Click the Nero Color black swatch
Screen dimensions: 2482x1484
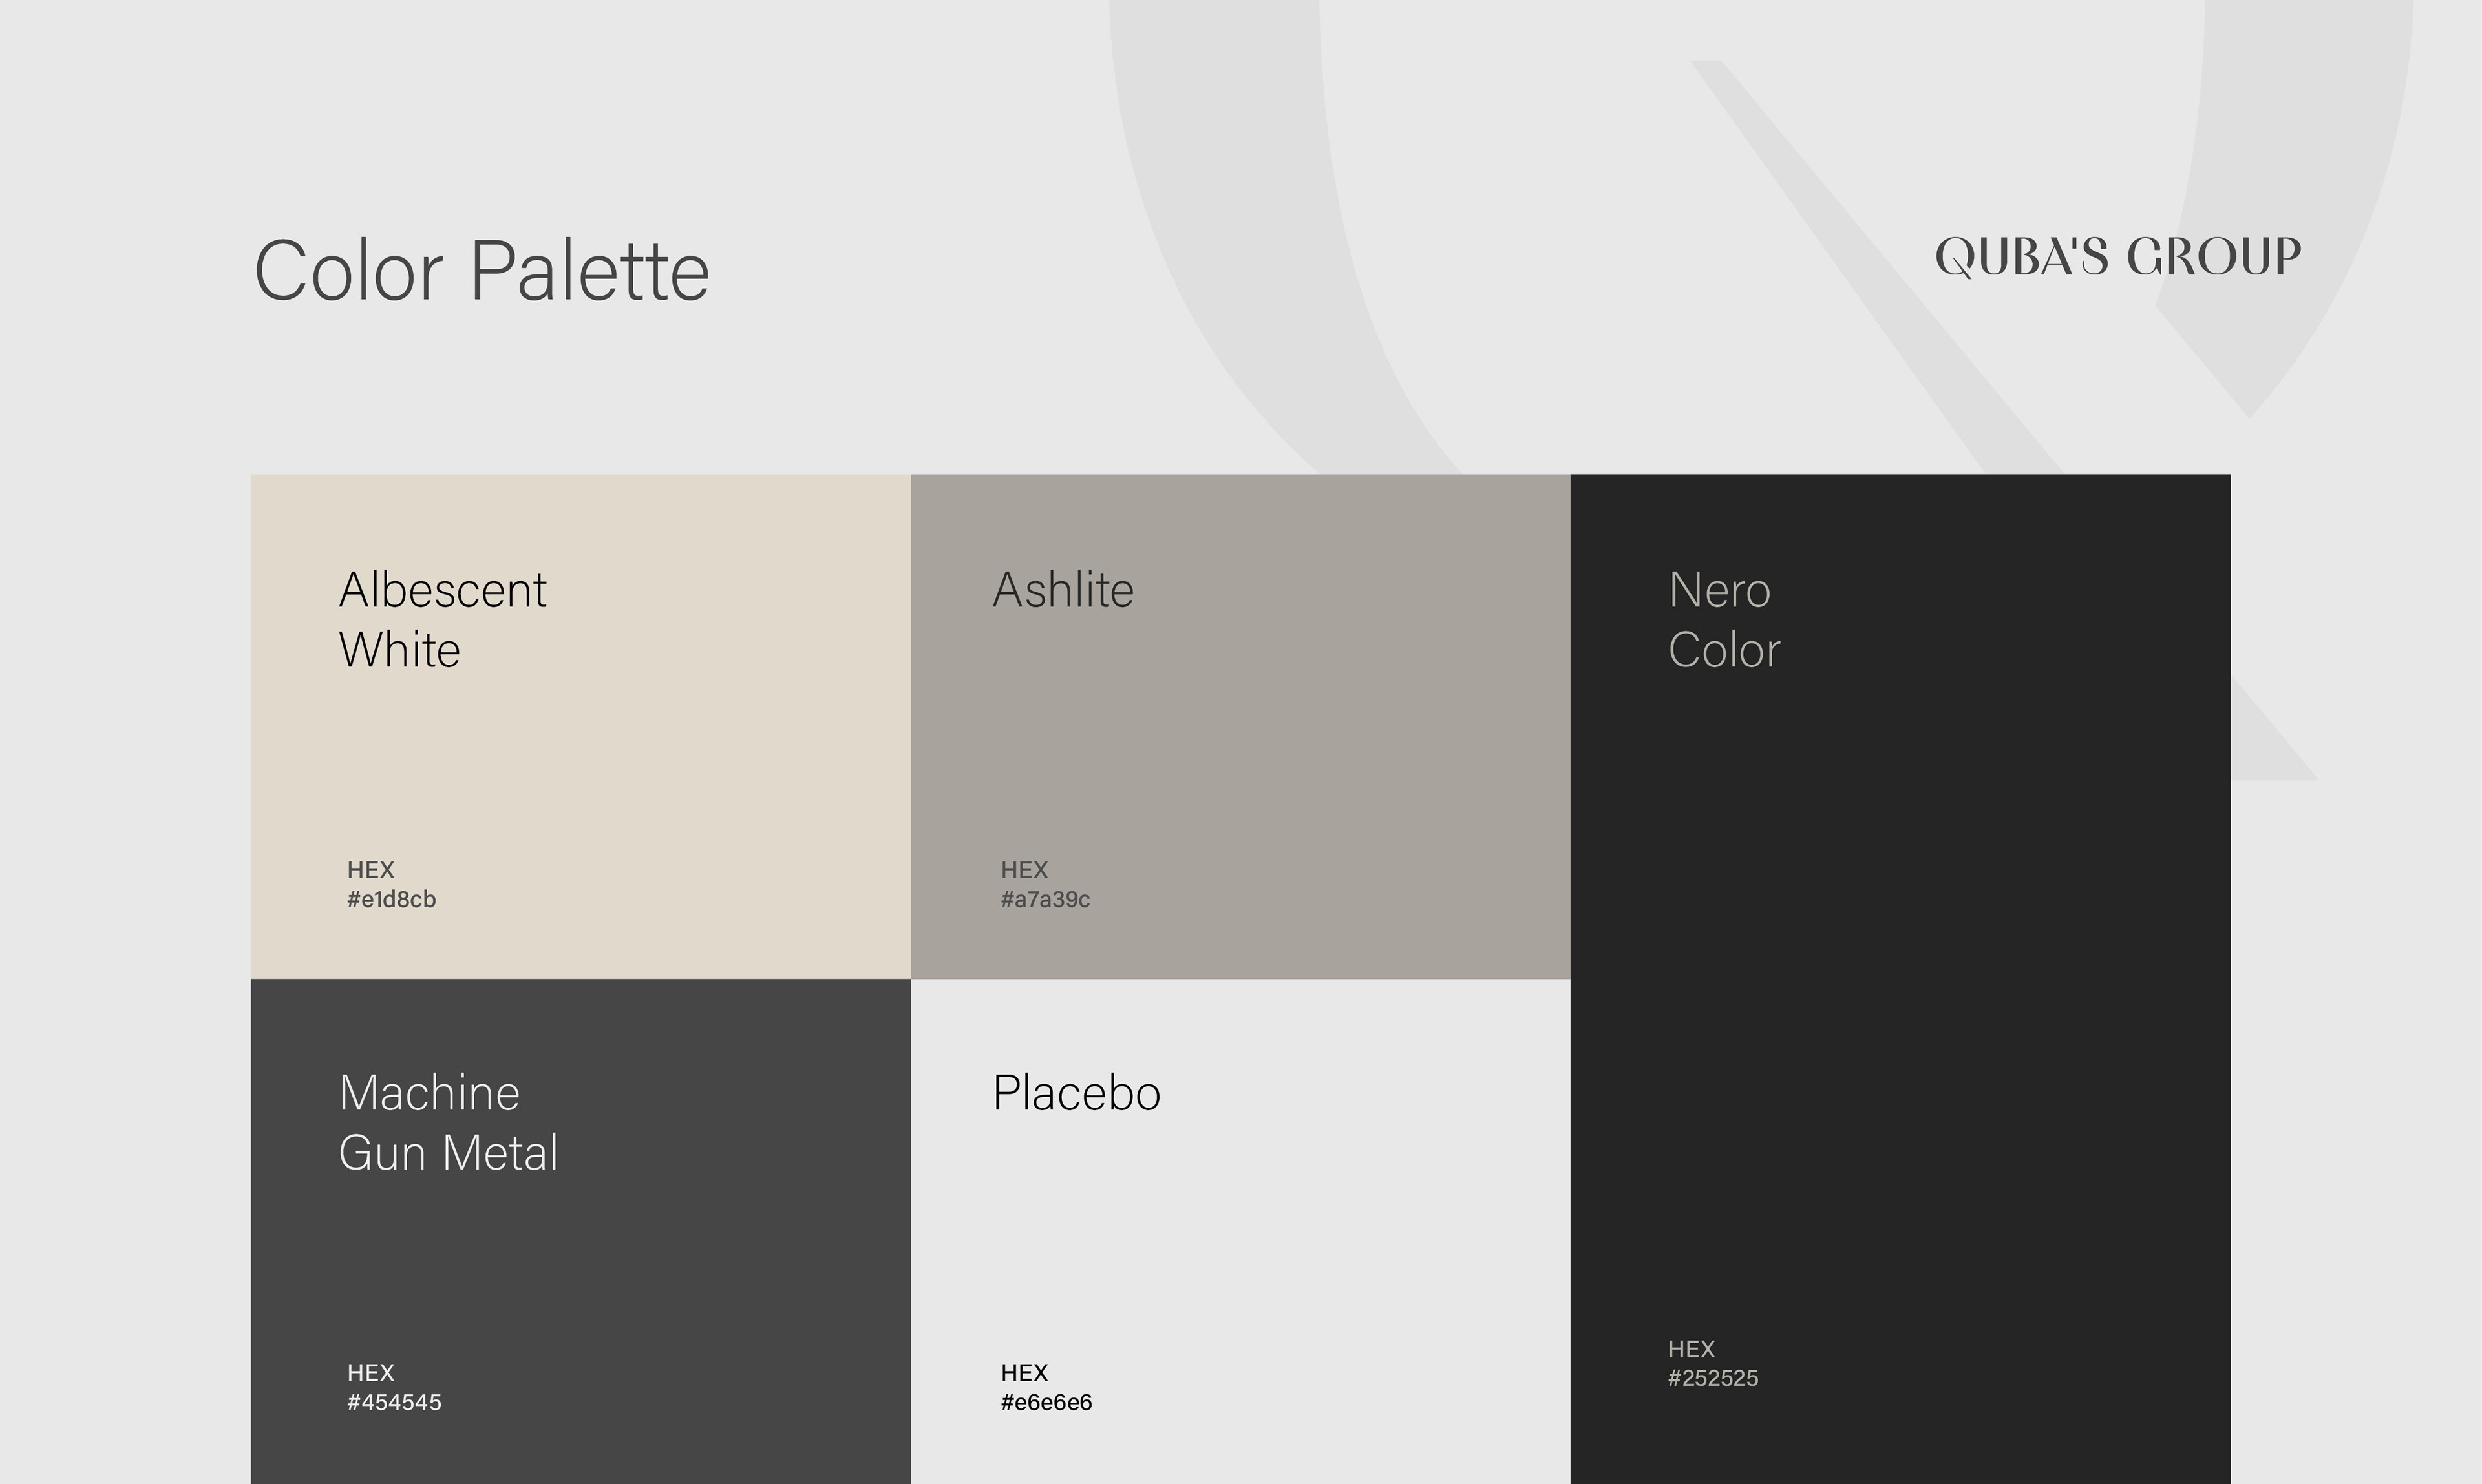click(1902, 980)
